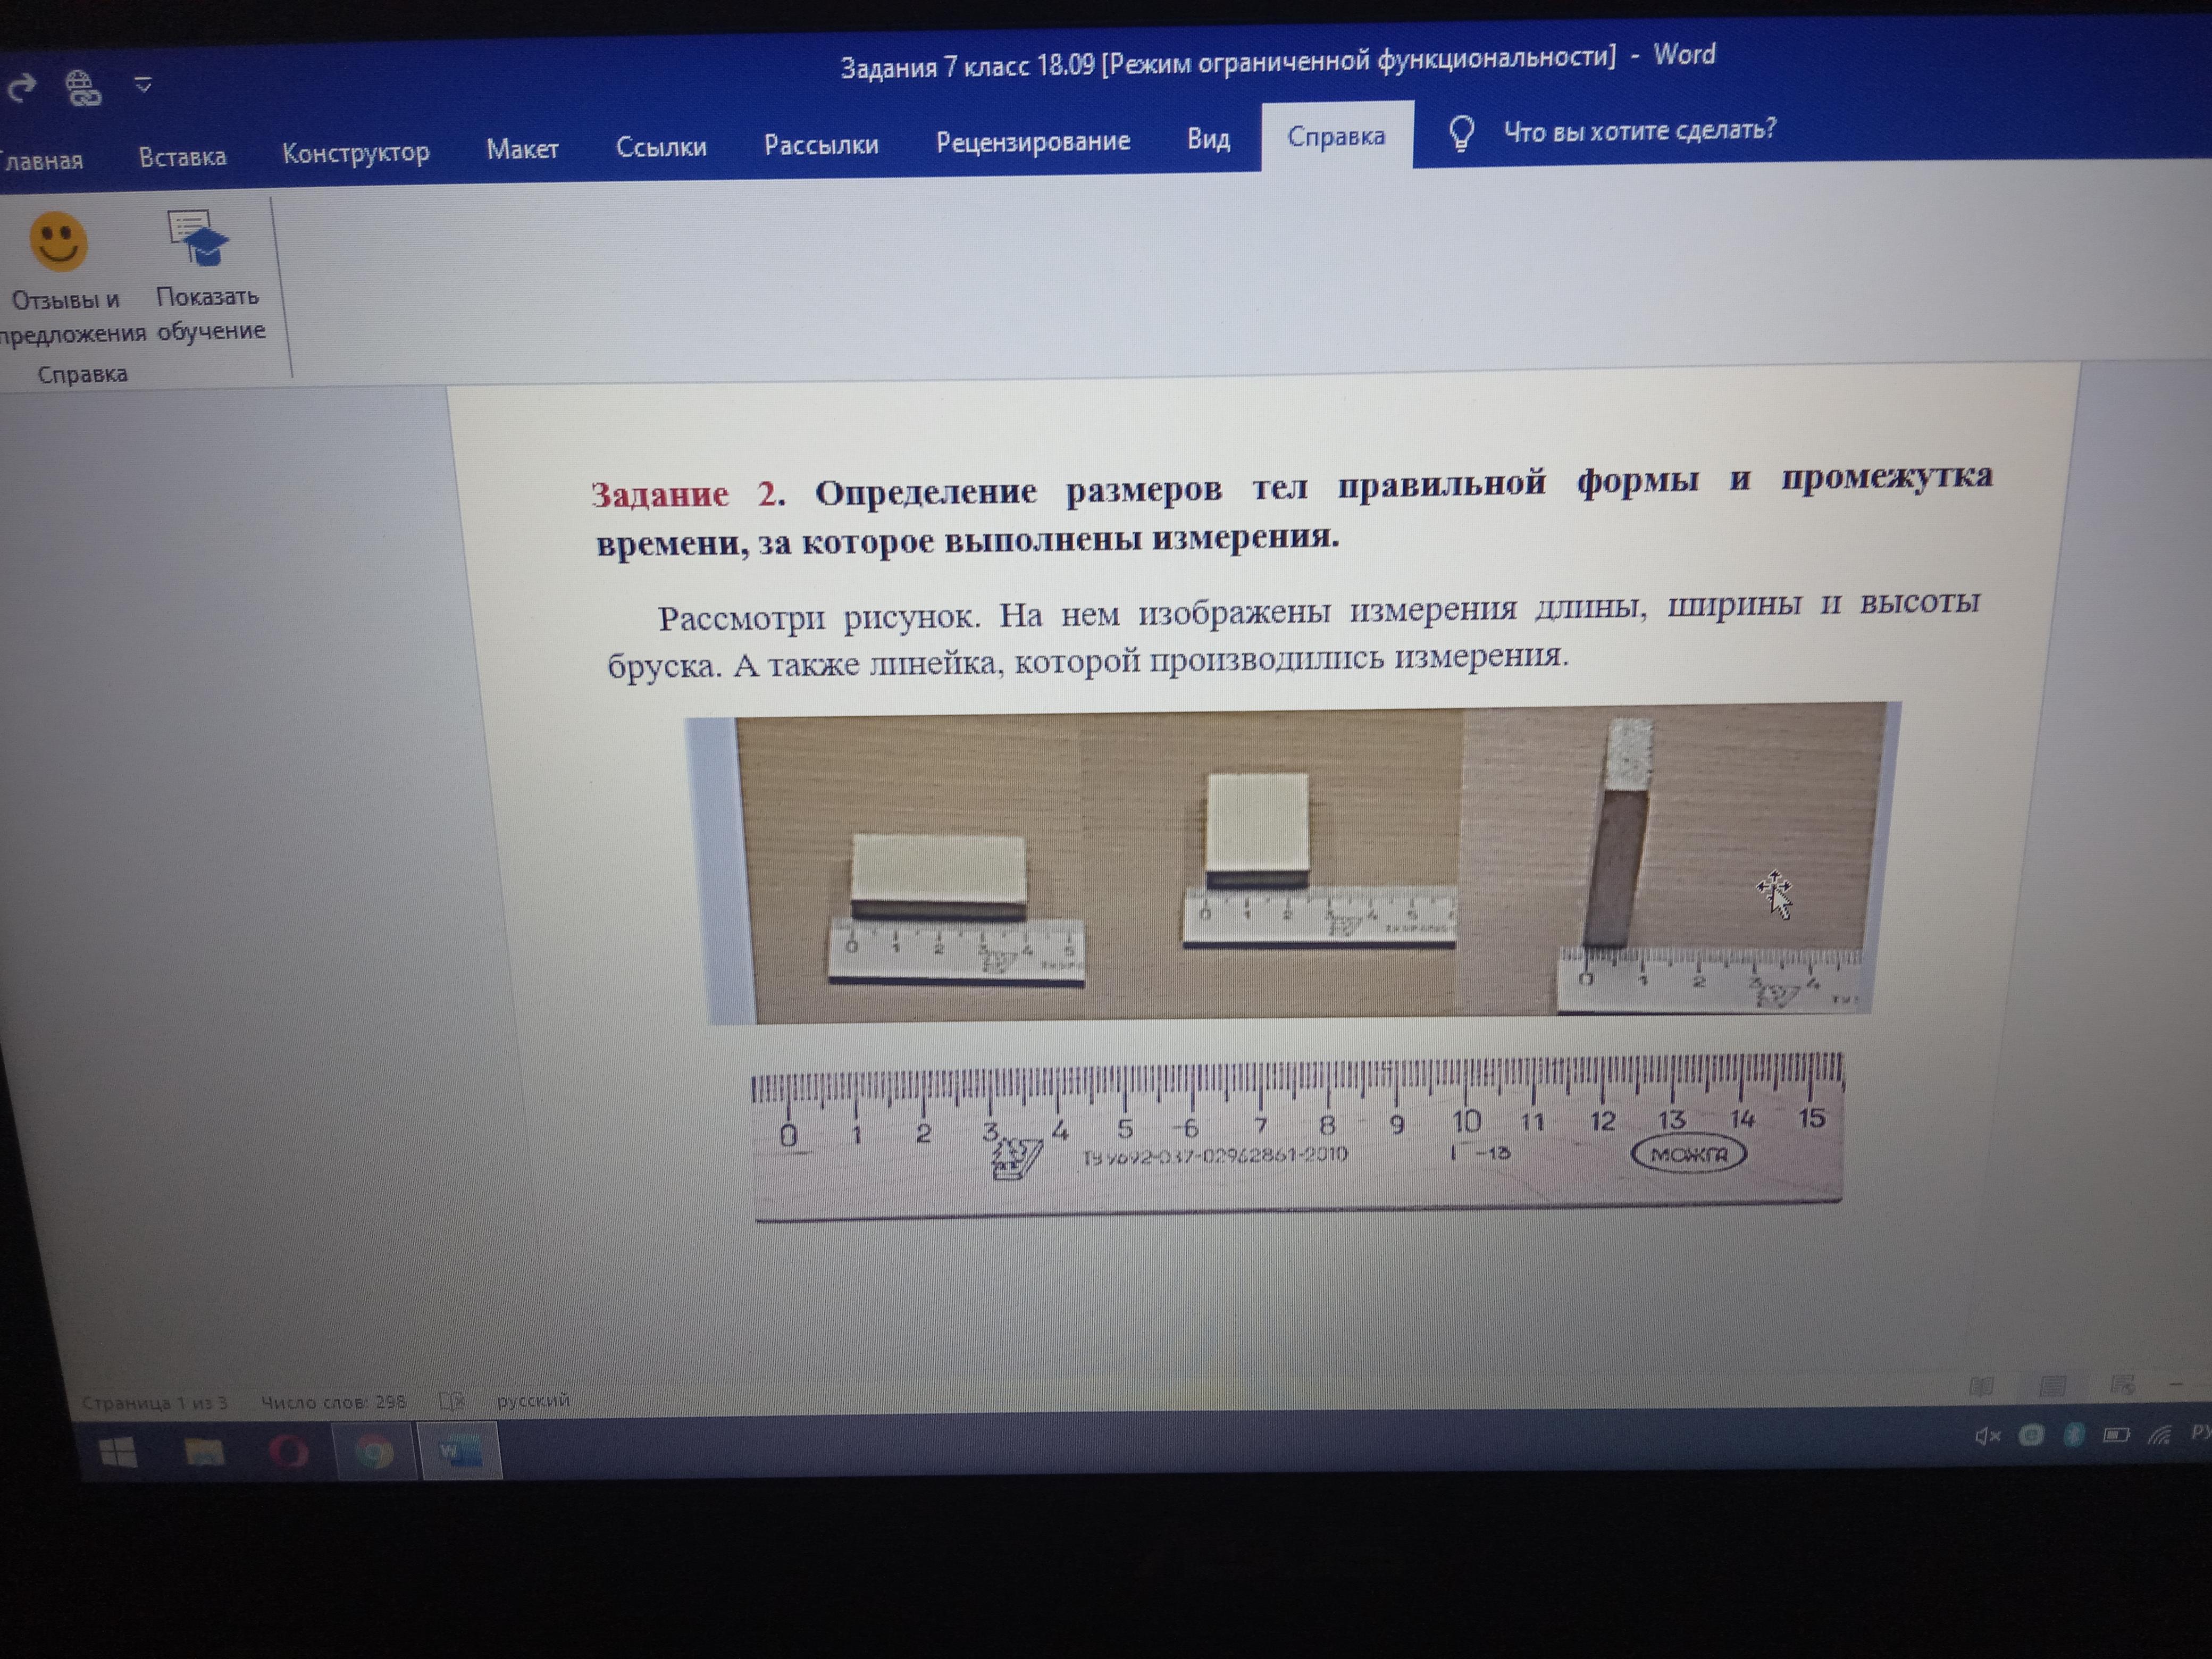Click the русский language indicator

[x=533, y=1400]
